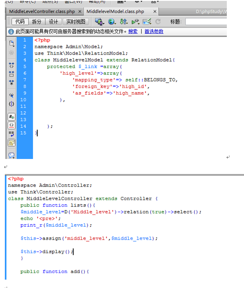
Task: Click line number 10 in the gutter
Action: pos(23,100)
